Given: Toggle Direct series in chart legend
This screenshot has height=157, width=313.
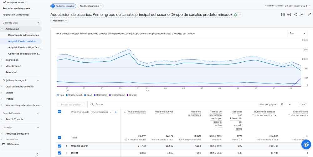Looking at the screenshot, I should (x=88, y=95).
